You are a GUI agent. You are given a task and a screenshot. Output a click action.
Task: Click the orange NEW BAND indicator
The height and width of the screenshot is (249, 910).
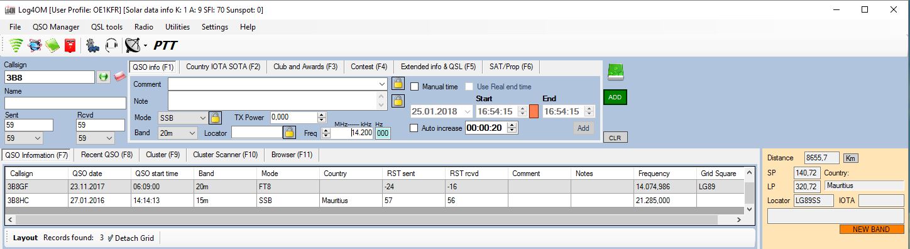871,230
